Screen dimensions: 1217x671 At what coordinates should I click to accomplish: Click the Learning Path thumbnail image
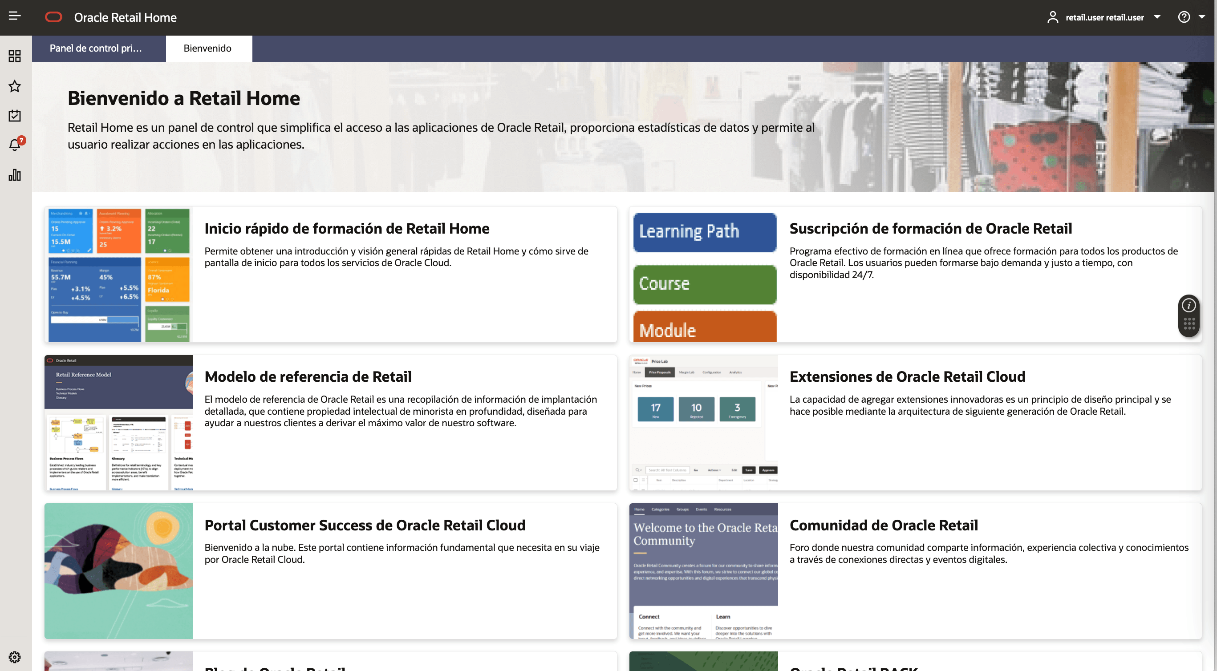coord(704,232)
